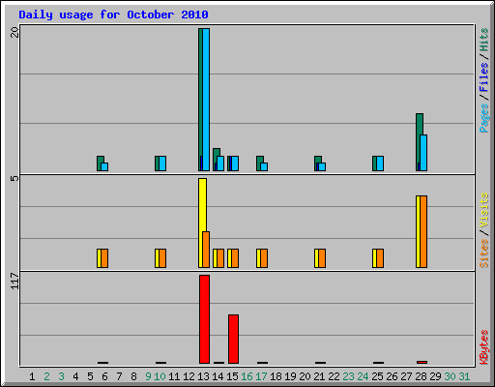The image size is (495, 387).
Task: Click the 'Daily usage for October 2010' title
Action: pyautogui.click(x=113, y=15)
